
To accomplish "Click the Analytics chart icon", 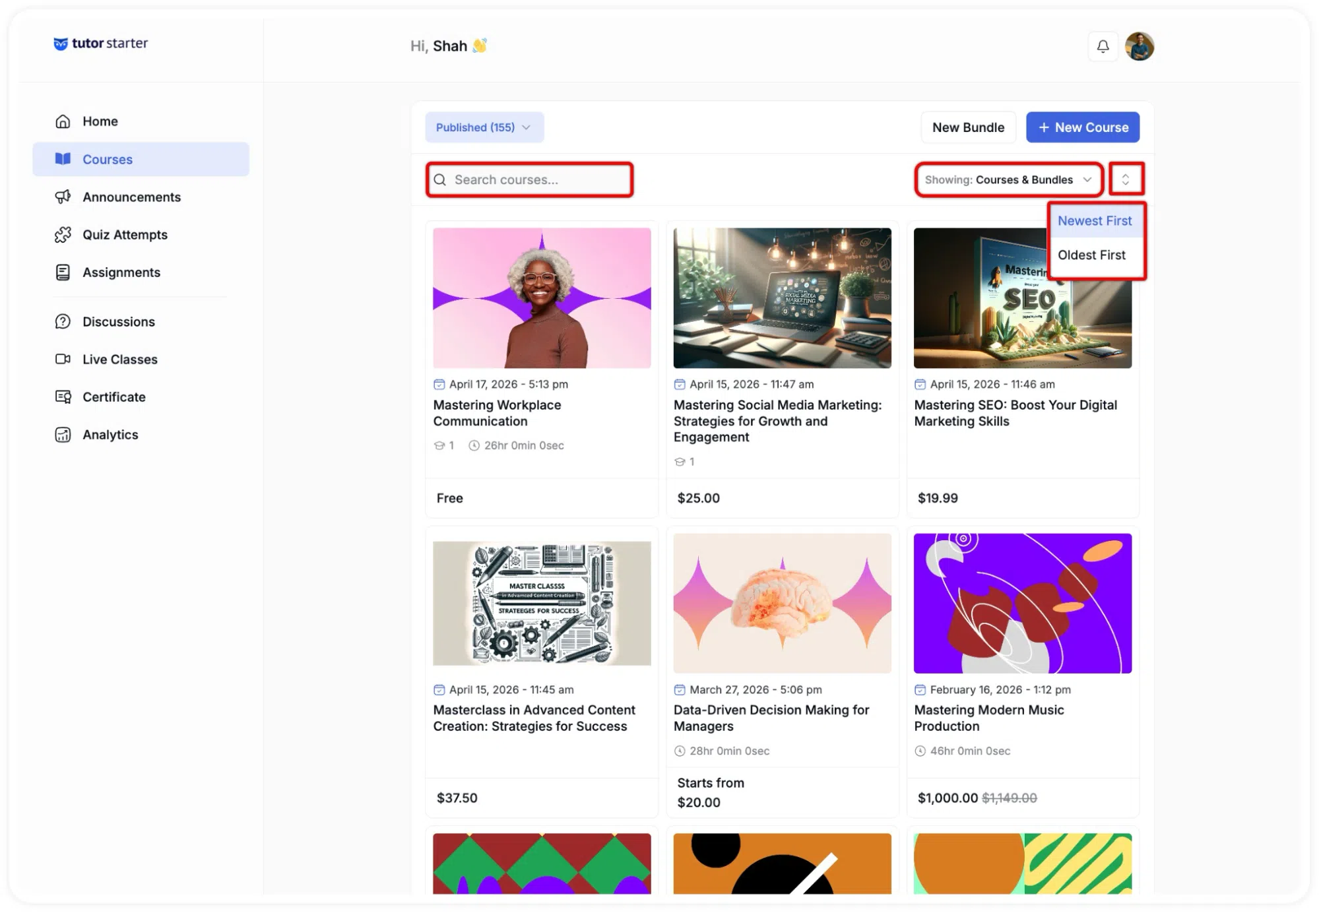I will click(x=63, y=435).
